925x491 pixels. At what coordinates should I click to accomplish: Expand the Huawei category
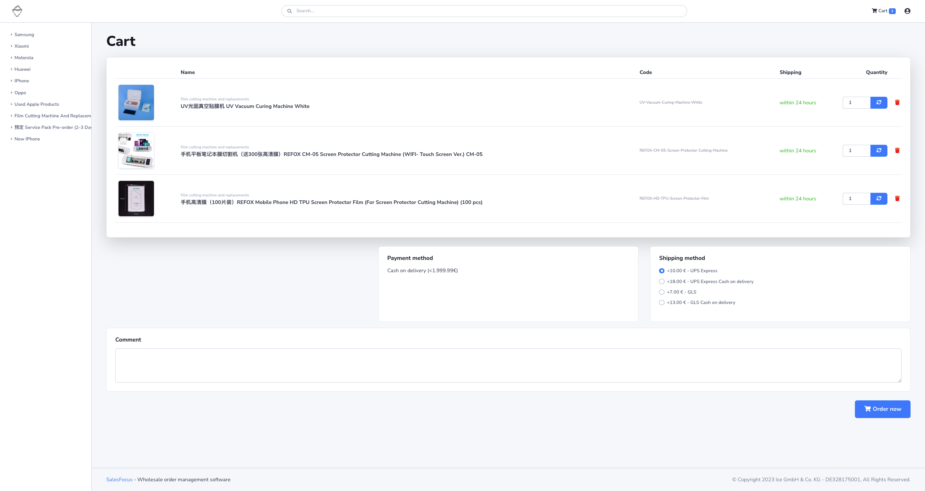22,69
